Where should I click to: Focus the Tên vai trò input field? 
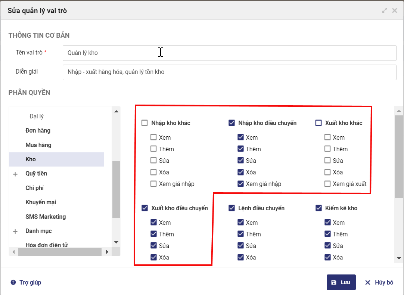tap(229, 53)
